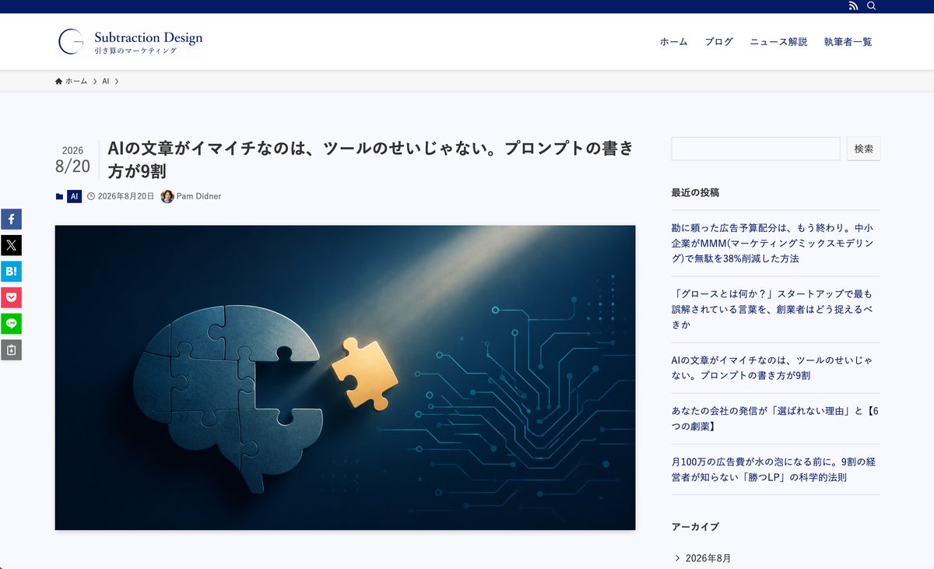Click the sidebar search input field
The width and height of the screenshot is (934, 569).
pyautogui.click(x=756, y=149)
